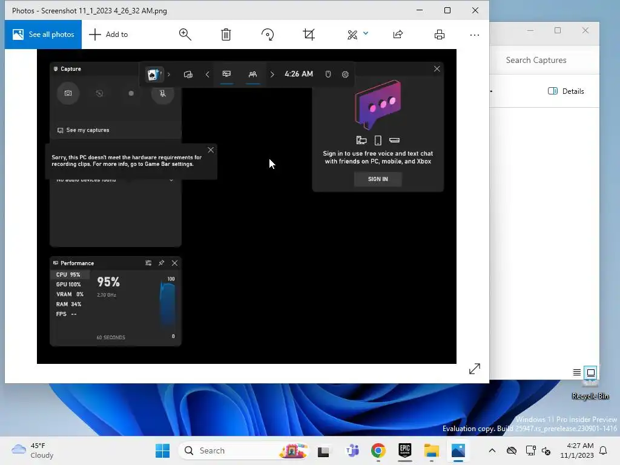Delete the photo using the trash icon

coord(226,35)
